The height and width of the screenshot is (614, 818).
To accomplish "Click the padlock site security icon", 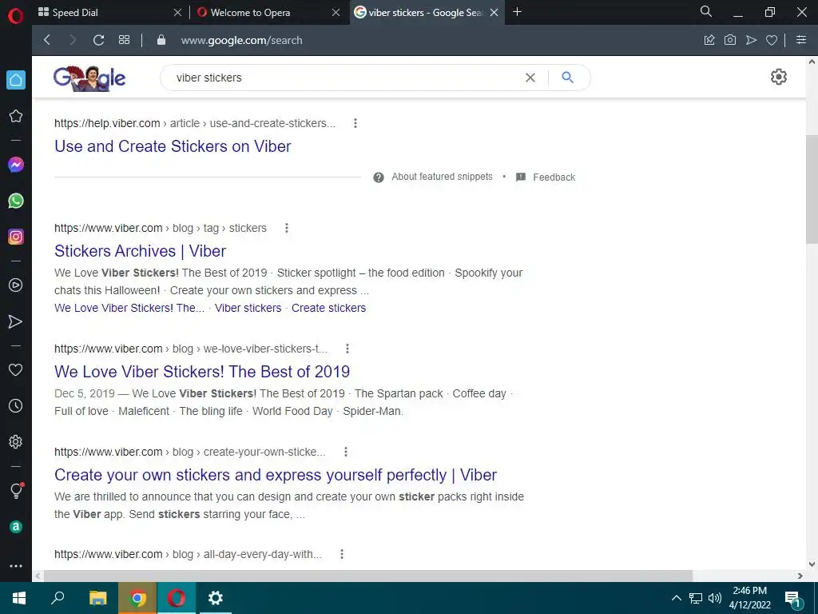I will point(161,40).
